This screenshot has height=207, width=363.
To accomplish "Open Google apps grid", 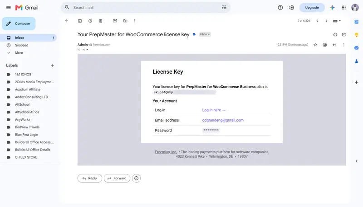I will (x=343, y=8).
